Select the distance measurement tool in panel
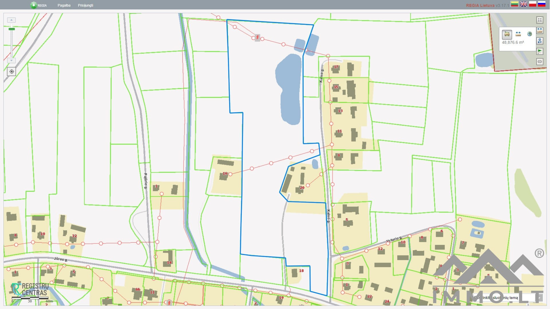The height and width of the screenshot is (309, 550). point(518,34)
